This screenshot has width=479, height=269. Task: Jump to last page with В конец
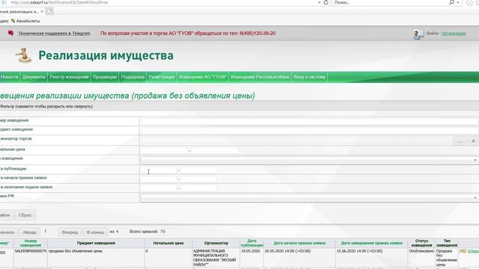click(x=95, y=232)
